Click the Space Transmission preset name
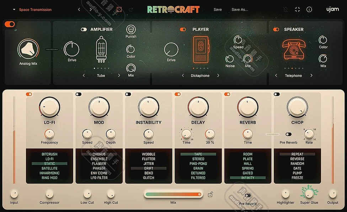The image size is (347, 212). tap(35, 10)
